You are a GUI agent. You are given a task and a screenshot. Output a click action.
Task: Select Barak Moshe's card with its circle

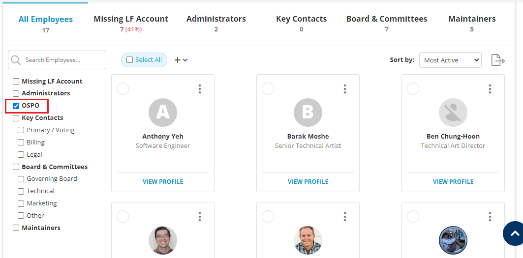(x=268, y=88)
